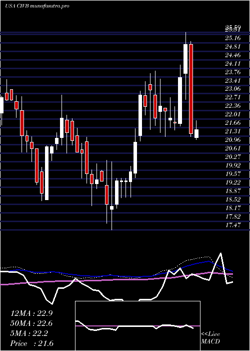Screen dimensions: 250x351
Task: Click the 23.41 price axis label
Action: (x=233, y=81)
